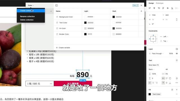Image resolution: width=180 pixels, height=101 pixels.
Task: Add a new fill with plus
Action: (x=177, y=90)
